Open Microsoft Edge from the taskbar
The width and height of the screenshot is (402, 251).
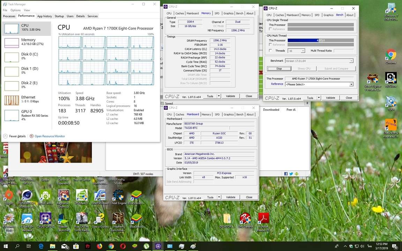coord(41,246)
